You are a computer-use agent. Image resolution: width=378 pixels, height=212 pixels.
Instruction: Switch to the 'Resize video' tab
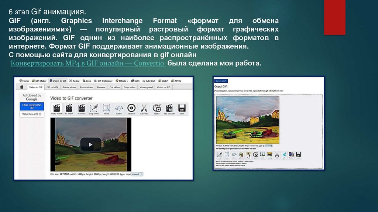click(x=86, y=87)
